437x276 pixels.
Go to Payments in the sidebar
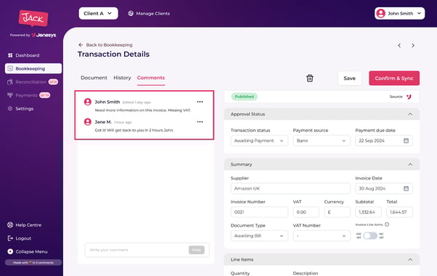(x=23, y=95)
